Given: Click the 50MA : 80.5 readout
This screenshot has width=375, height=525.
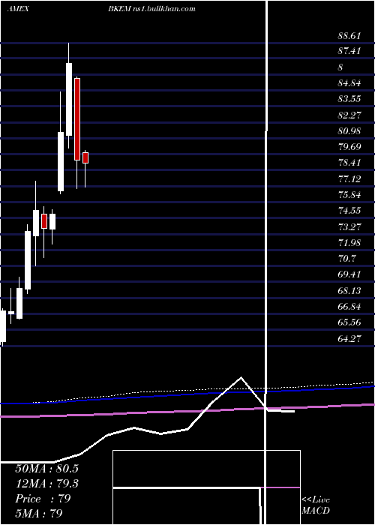Looking at the screenshot, I should [x=46, y=469].
